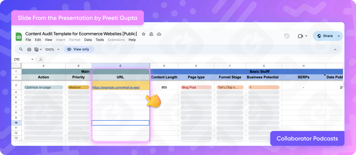Open version history clock icon
Screen dimensions: 356x155
[x=287, y=36]
